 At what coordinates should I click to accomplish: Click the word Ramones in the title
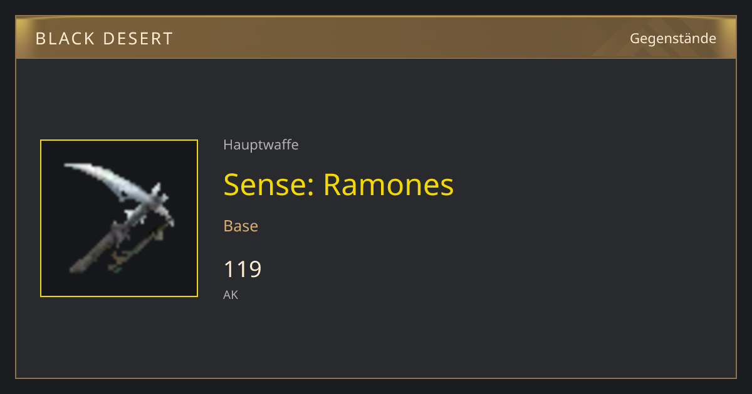(389, 185)
